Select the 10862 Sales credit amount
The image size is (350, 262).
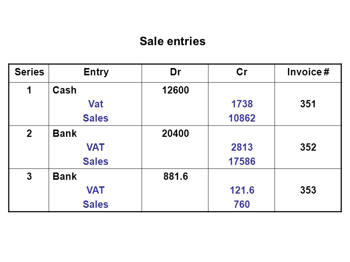(242, 118)
